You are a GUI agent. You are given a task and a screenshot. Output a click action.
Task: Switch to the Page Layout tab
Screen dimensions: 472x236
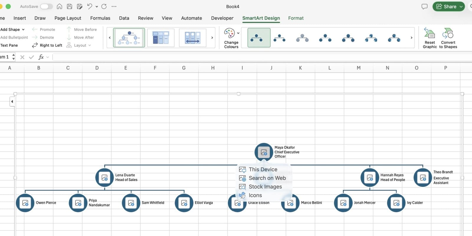[68, 18]
